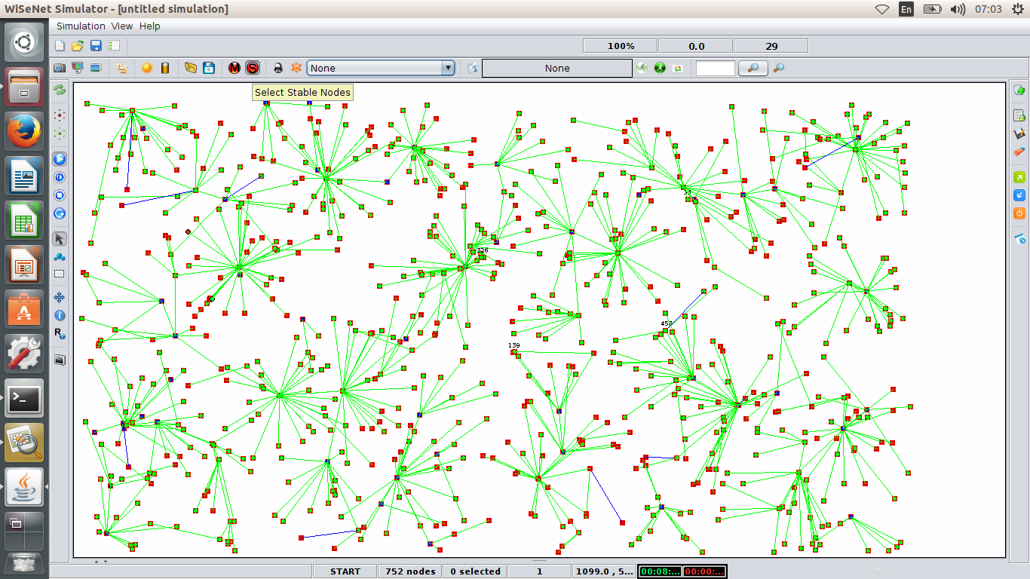Restart simulation with blue reload button

click(x=60, y=213)
